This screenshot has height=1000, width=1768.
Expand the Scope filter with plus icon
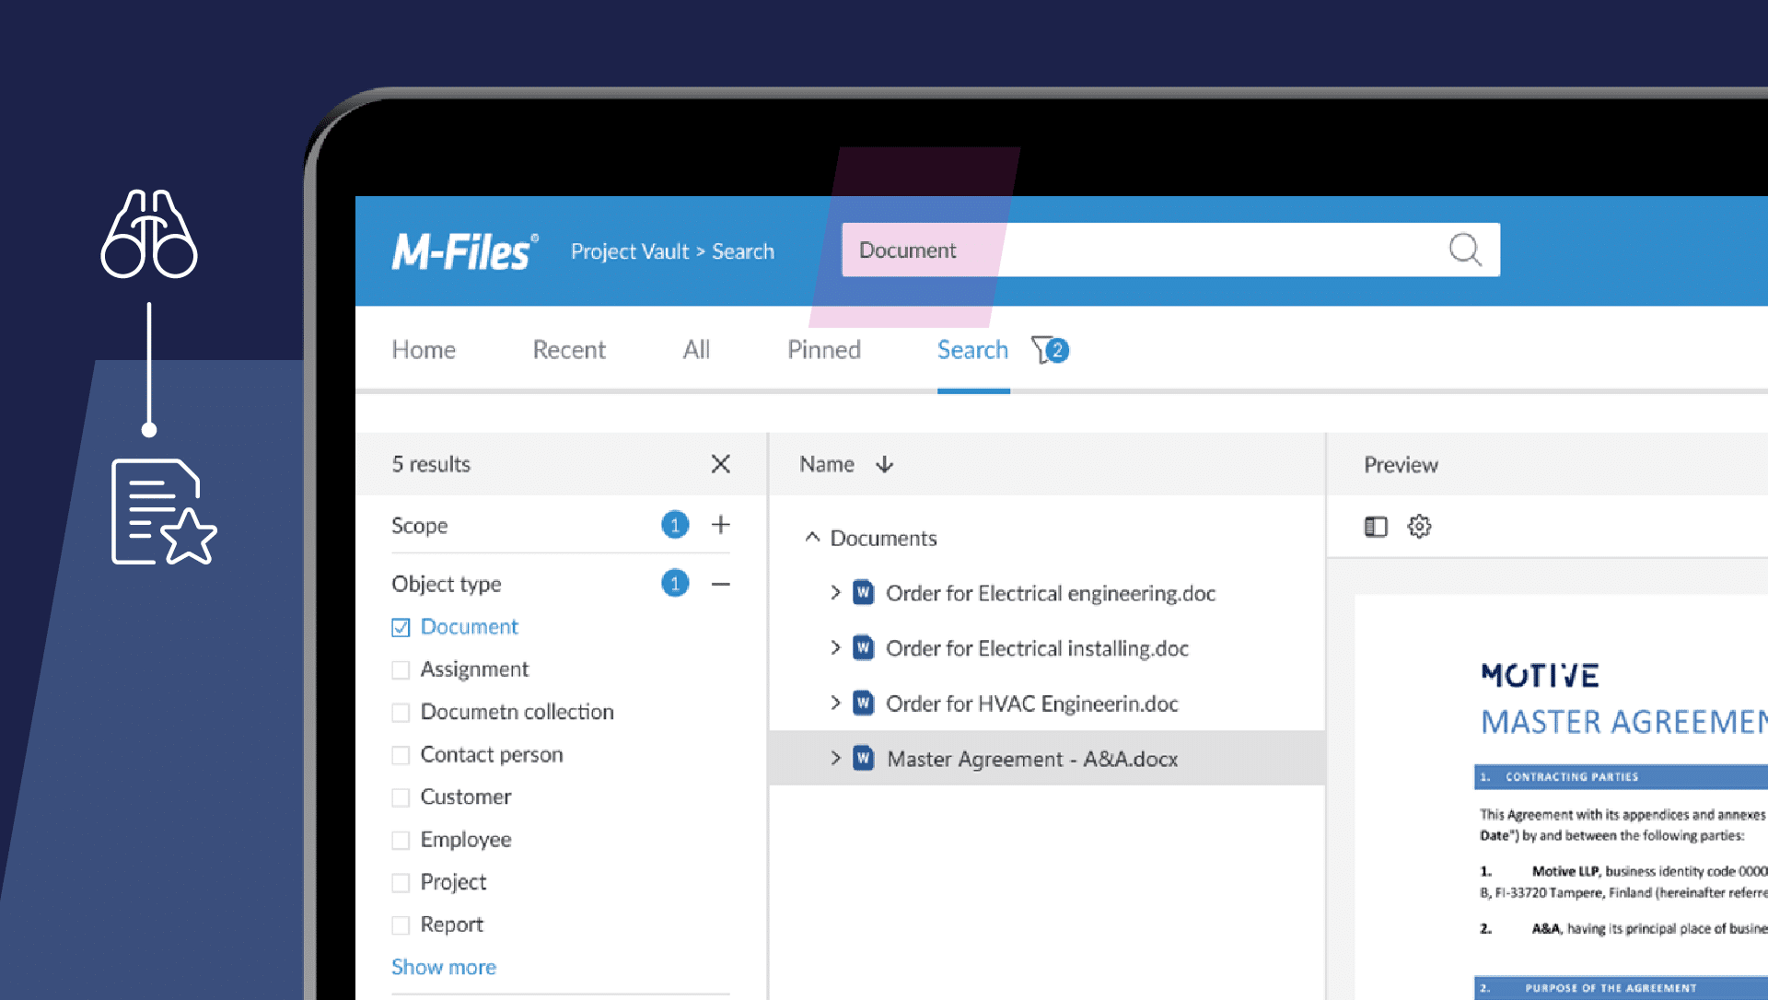pyautogui.click(x=720, y=525)
